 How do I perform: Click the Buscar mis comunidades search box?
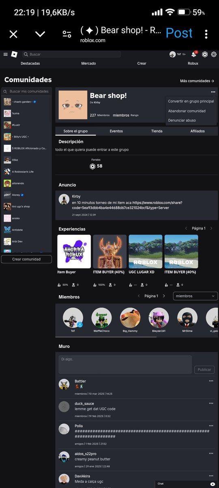[x=26, y=91]
